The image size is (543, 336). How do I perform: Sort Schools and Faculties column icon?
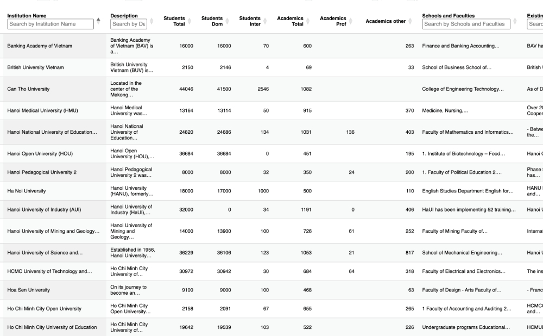515,21
